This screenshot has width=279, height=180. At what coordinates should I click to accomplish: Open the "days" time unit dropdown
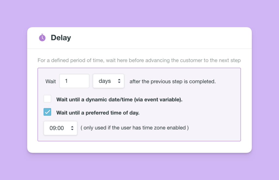pos(108,81)
